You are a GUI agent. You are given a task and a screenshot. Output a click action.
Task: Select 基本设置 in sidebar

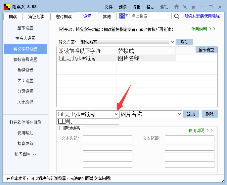(x=25, y=28)
